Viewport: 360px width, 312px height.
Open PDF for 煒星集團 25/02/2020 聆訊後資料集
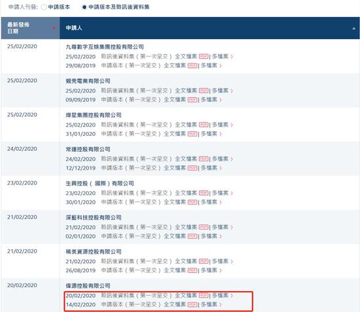pos(204,125)
